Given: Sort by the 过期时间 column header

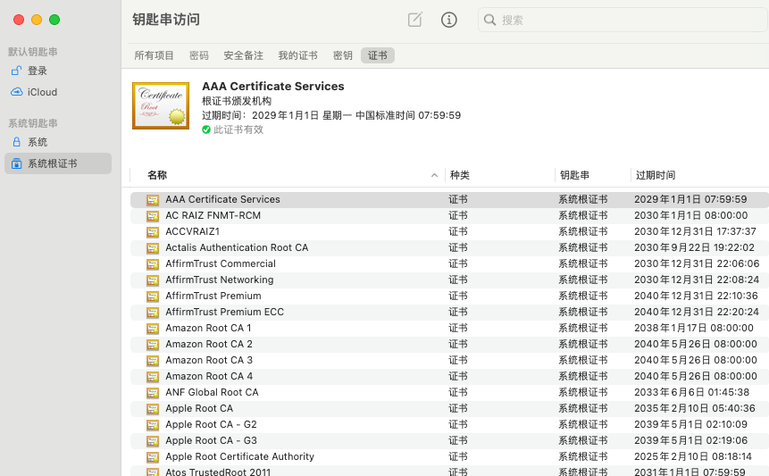Looking at the screenshot, I should pos(656,175).
